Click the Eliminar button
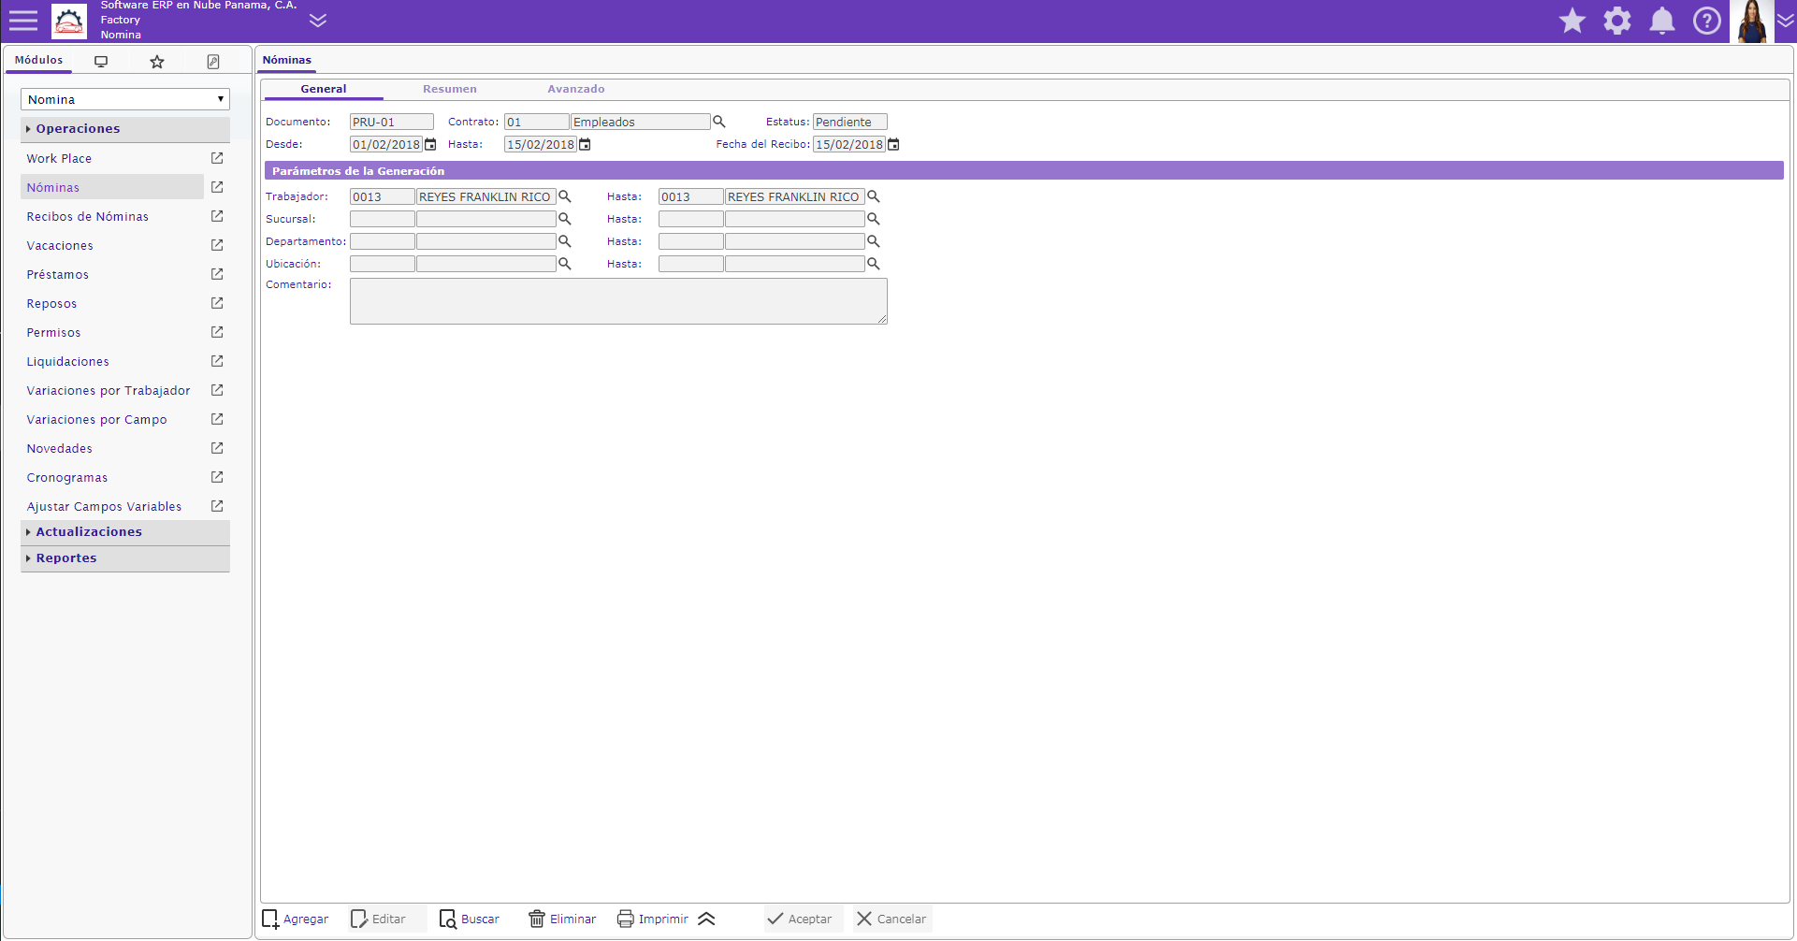The height and width of the screenshot is (941, 1797). (562, 919)
